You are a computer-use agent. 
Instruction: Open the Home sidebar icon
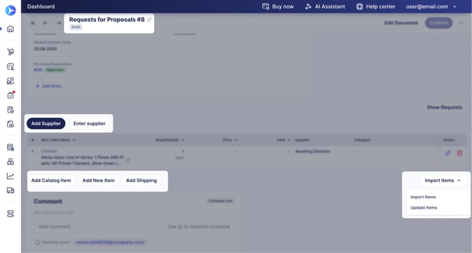point(11,29)
